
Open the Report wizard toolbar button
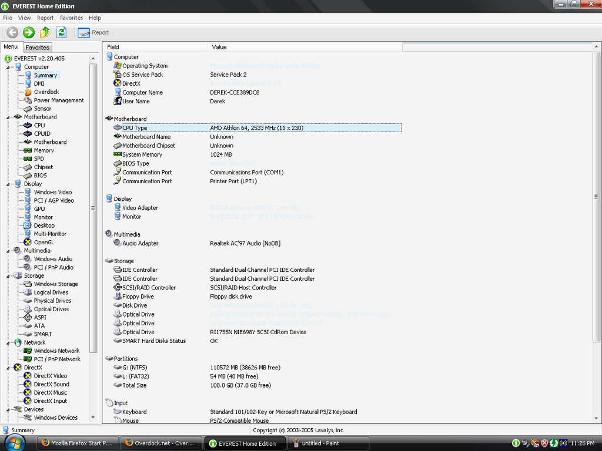pyautogui.click(x=93, y=33)
